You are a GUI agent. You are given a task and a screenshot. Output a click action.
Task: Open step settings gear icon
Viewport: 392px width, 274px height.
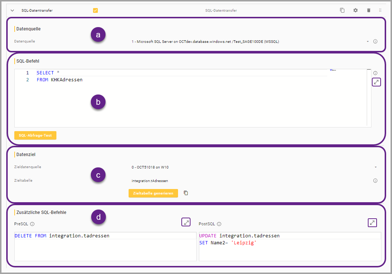click(355, 11)
